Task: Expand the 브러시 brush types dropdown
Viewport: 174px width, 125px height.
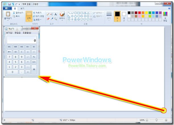Action: 62,21
